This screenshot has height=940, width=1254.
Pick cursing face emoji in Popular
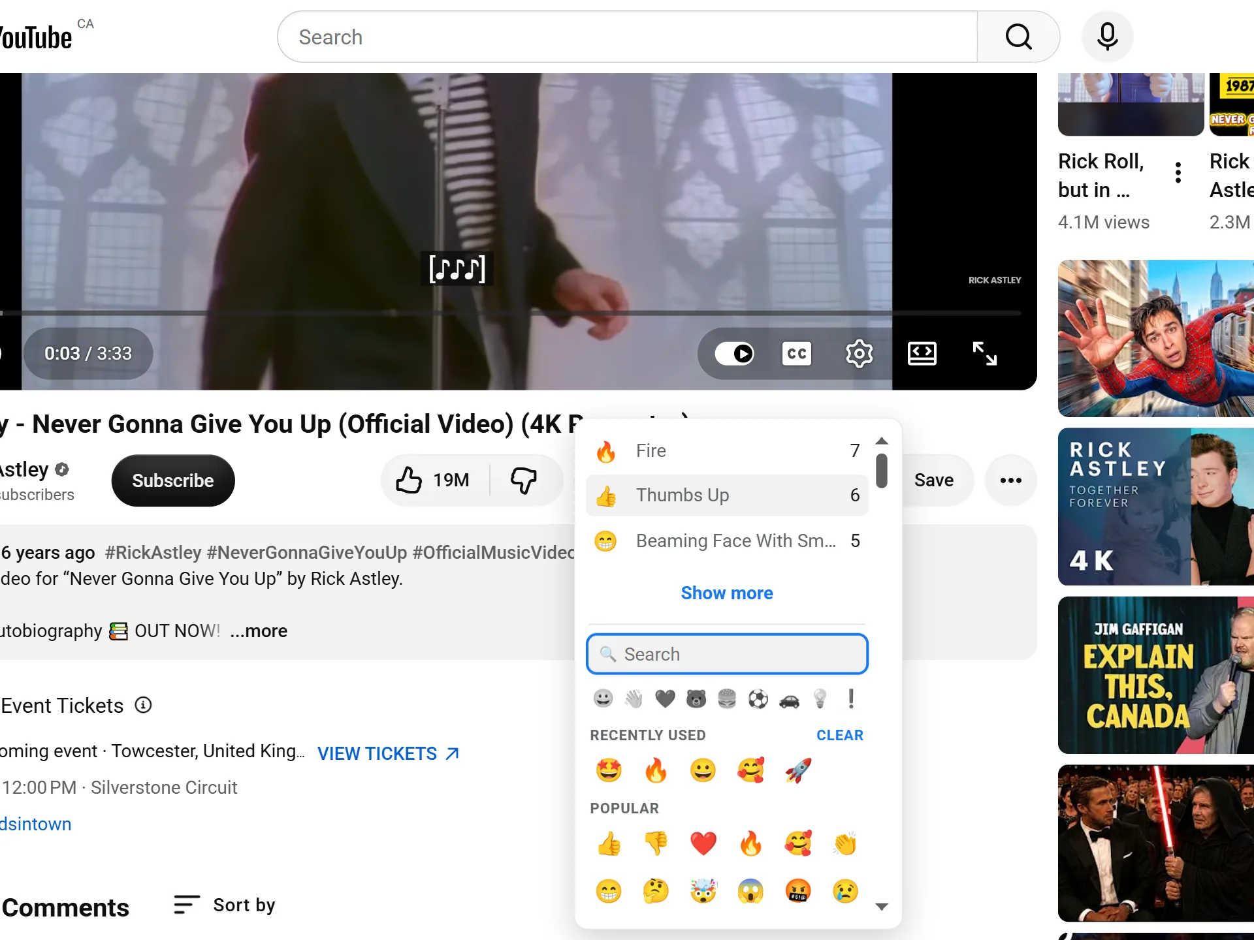tap(798, 891)
